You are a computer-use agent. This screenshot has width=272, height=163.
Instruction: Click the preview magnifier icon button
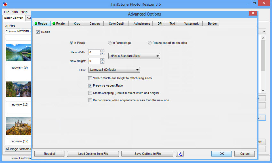pos(180,154)
